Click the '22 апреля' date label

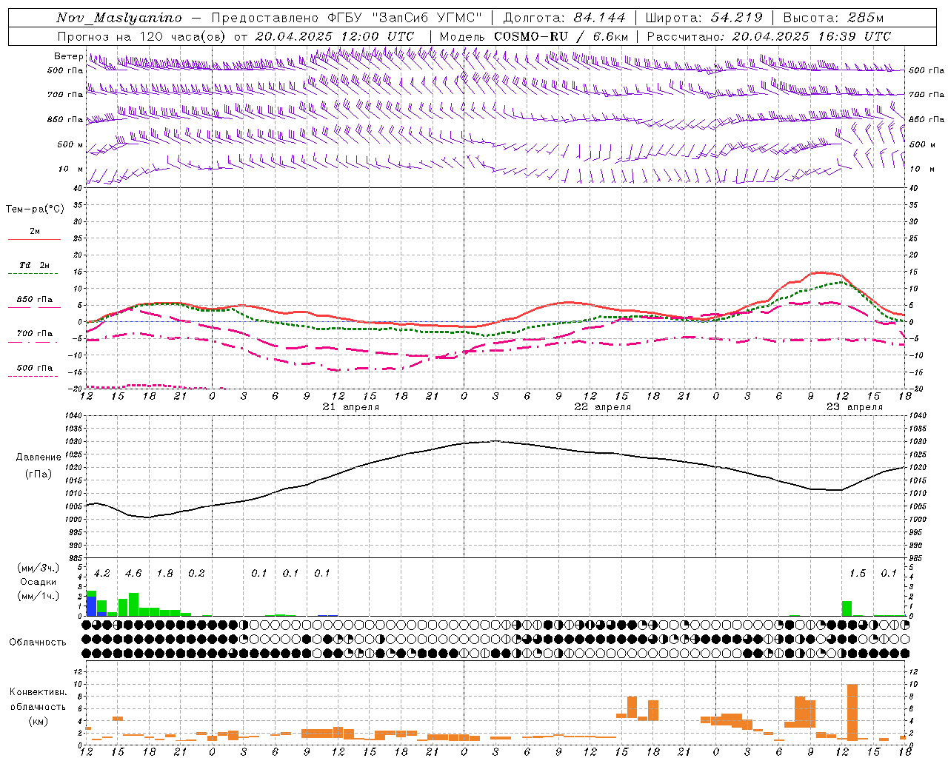(603, 407)
